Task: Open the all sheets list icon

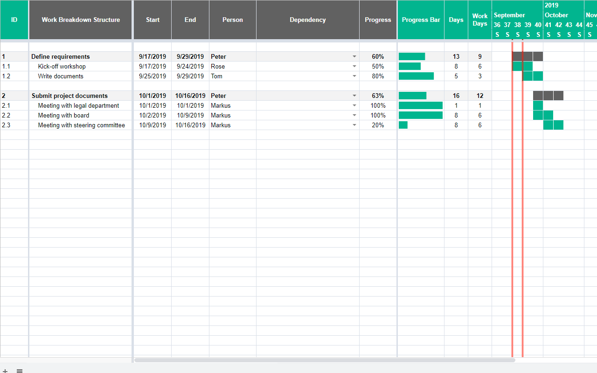Action: (19, 371)
